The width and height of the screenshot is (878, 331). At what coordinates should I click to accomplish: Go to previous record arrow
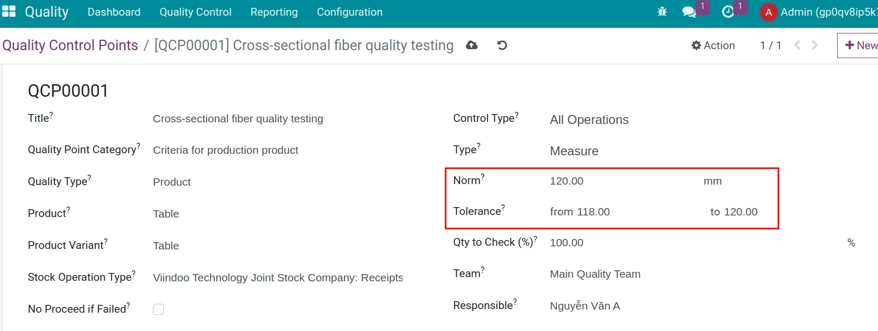point(797,45)
